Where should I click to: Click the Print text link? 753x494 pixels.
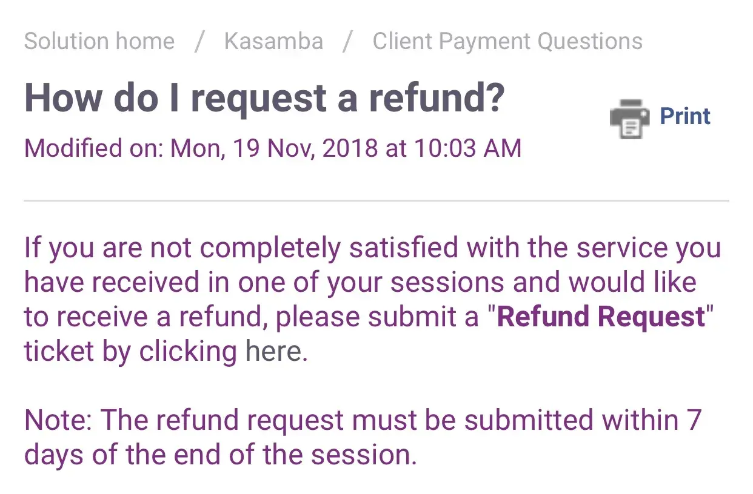click(684, 116)
